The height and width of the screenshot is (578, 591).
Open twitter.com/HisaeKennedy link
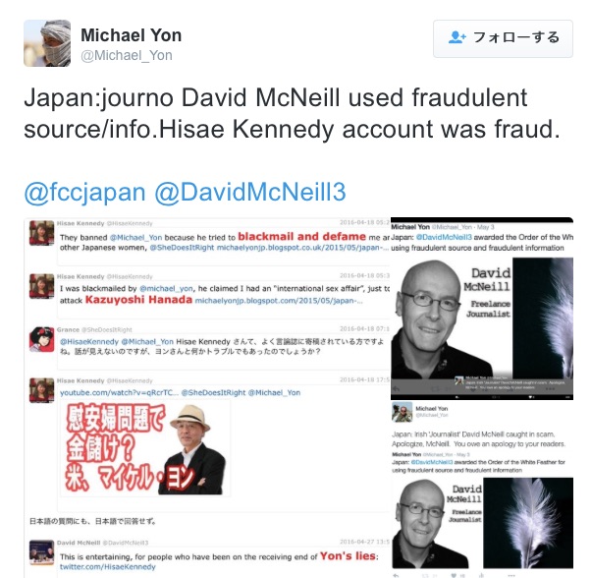pos(107,566)
